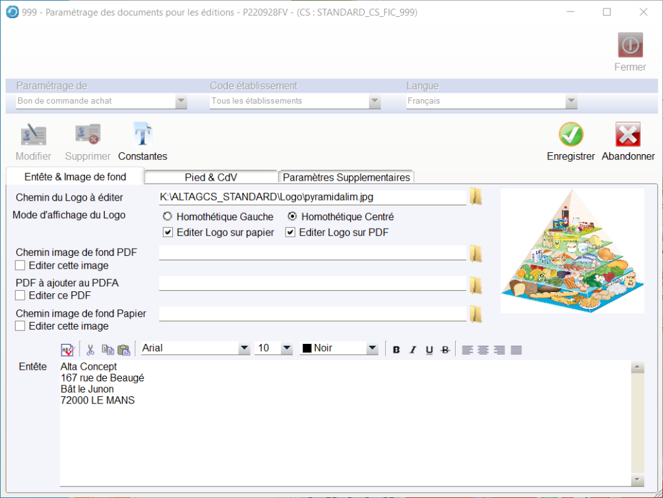The height and width of the screenshot is (498, 663).
Task: Open the Paramètres Supplementaires tab
Action: pos(346,177)
